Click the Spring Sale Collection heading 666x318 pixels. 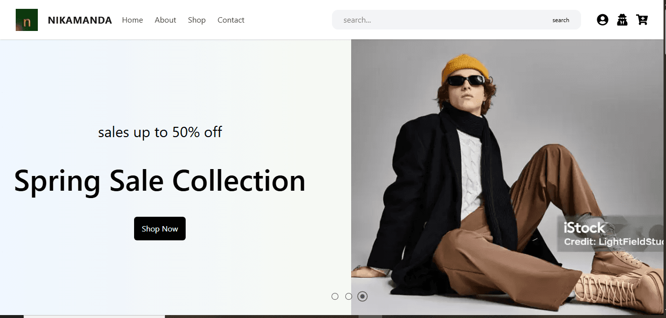pos(160,181)
